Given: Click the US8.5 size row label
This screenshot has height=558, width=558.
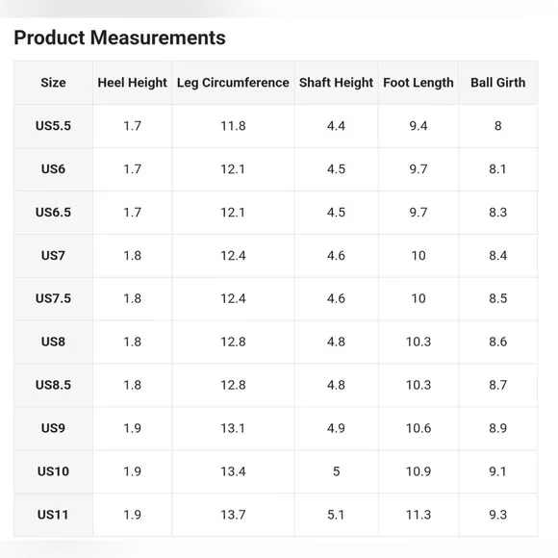Looking at the screenshot, I should [x=53, y=385].
